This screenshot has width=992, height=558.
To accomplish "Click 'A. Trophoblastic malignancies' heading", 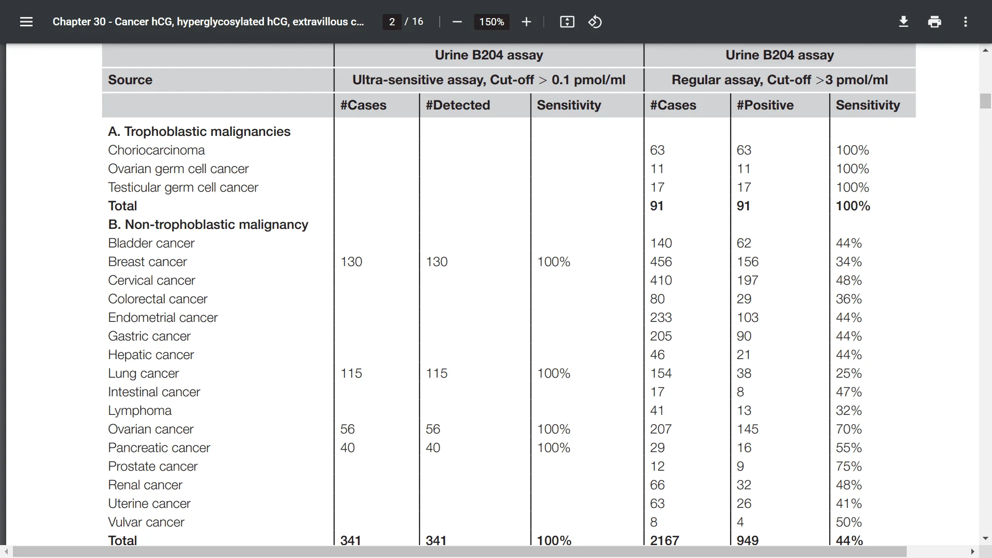I will pos(199,131).
